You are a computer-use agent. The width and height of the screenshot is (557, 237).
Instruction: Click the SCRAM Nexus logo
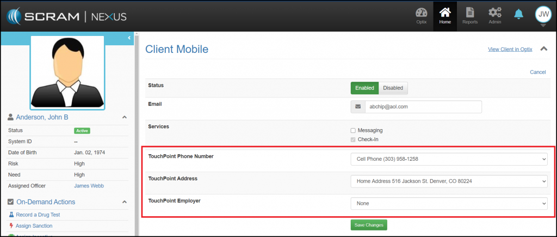[x=66, y=16]
